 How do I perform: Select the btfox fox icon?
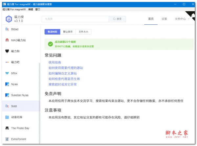pyautogui.click(x=7, y=73)
